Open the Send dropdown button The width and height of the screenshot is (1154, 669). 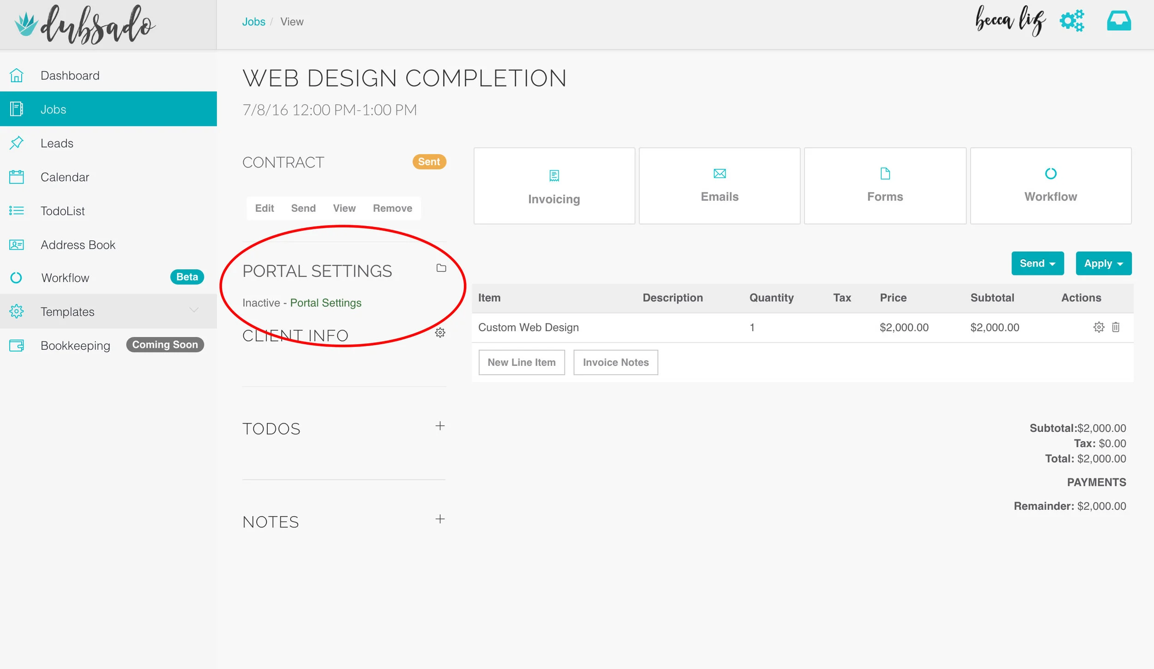(x=1037, y=263)
